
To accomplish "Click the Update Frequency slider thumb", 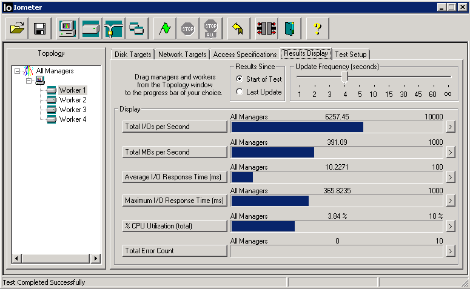I will point(344,77).
